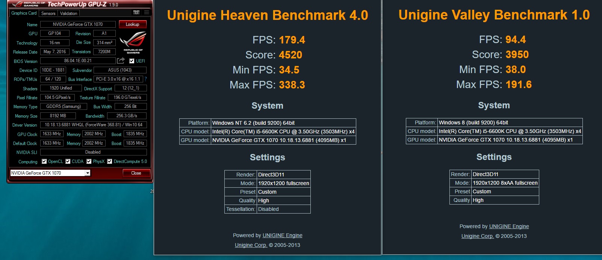Click Heaven Benchmark Max FPS value 338.3
The image size is (602, 260).
[x=292, y=85]
